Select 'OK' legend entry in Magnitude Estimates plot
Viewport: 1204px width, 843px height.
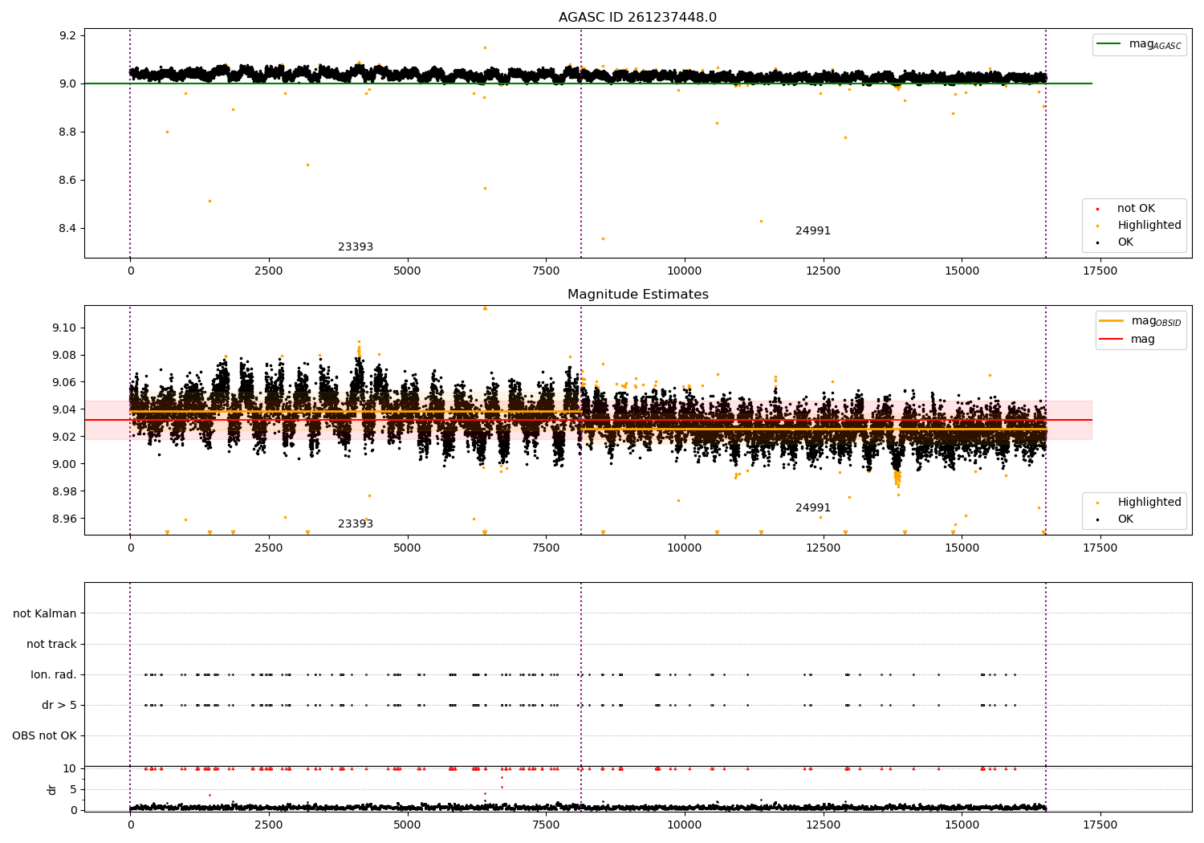1125,519
